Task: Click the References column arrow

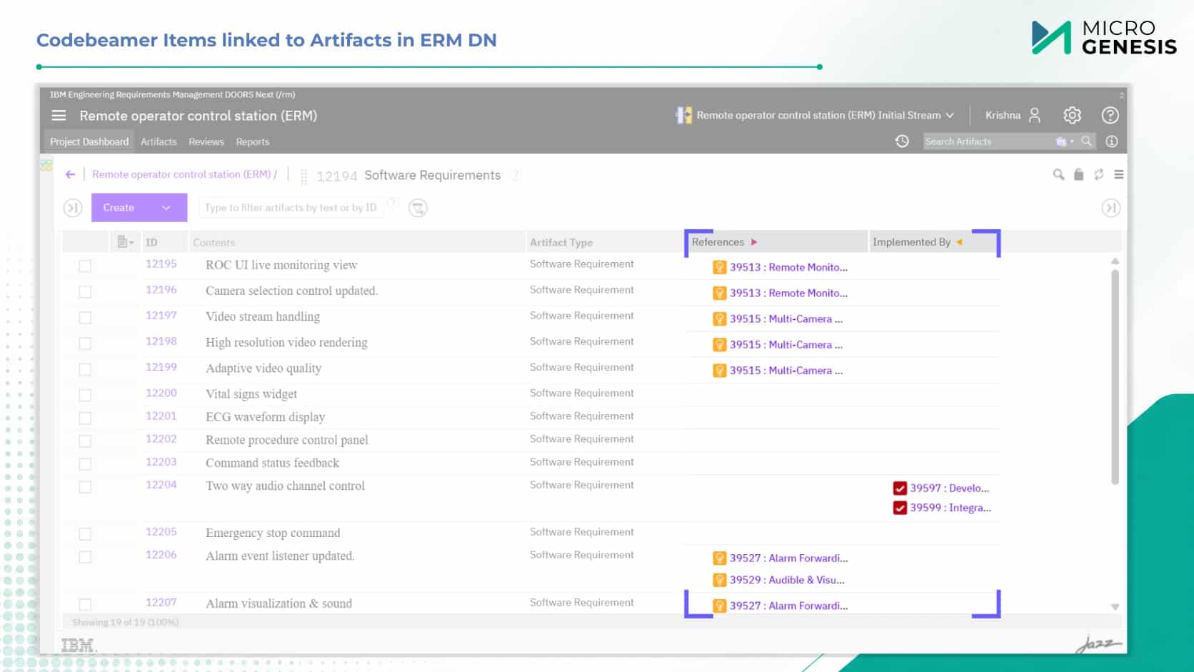Action: tap(754, 242)
